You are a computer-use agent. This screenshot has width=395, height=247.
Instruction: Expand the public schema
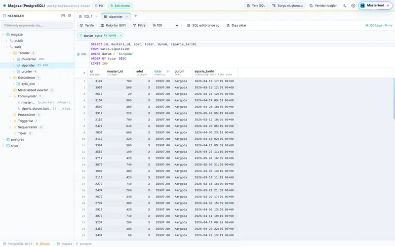(6, 41)
